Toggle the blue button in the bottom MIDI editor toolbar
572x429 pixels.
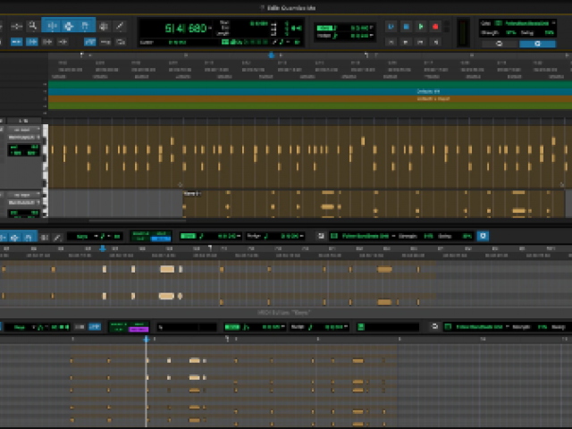pos(95,327)
